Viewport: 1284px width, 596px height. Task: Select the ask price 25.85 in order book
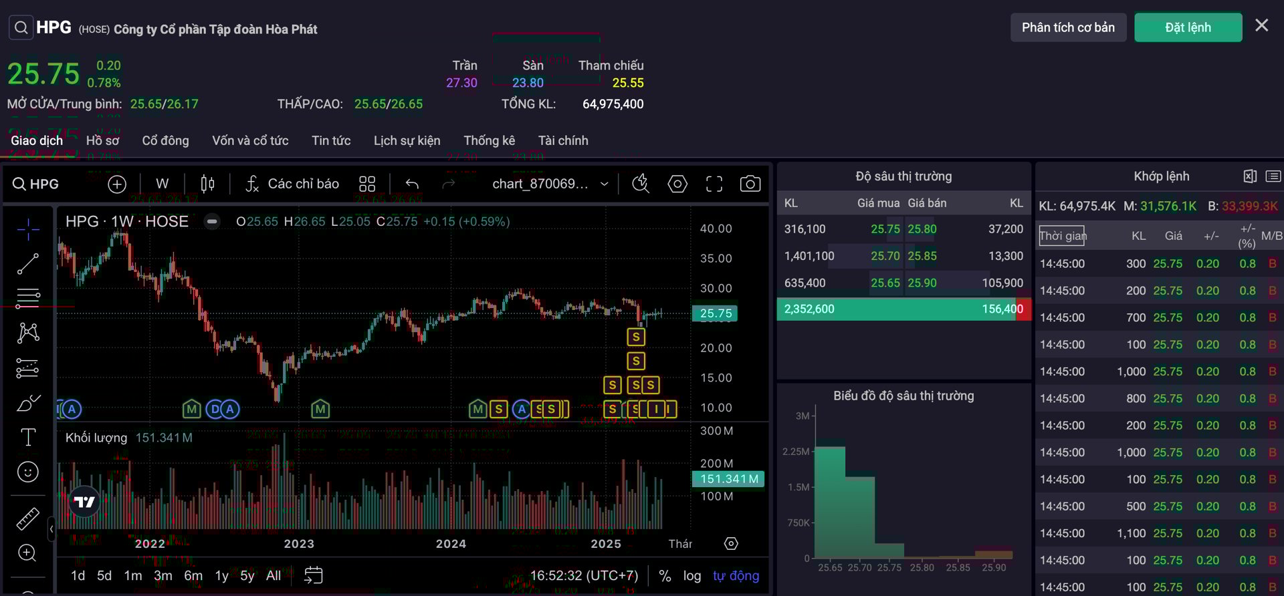(922, 256)
